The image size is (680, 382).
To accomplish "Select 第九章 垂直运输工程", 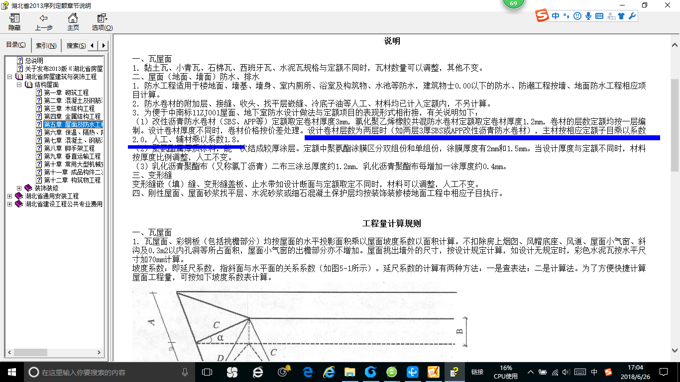I will [x=72, y=156].
